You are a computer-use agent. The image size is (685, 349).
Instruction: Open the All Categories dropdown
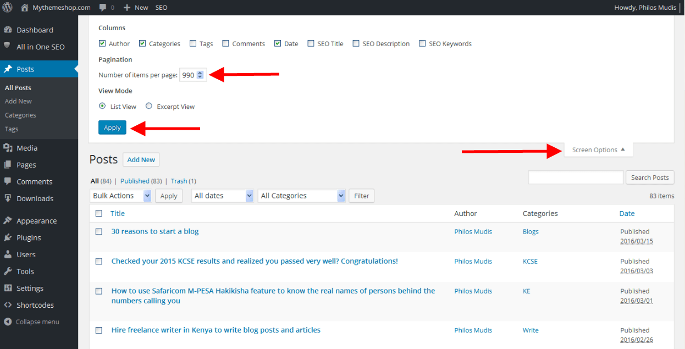(x=301, y=196)
